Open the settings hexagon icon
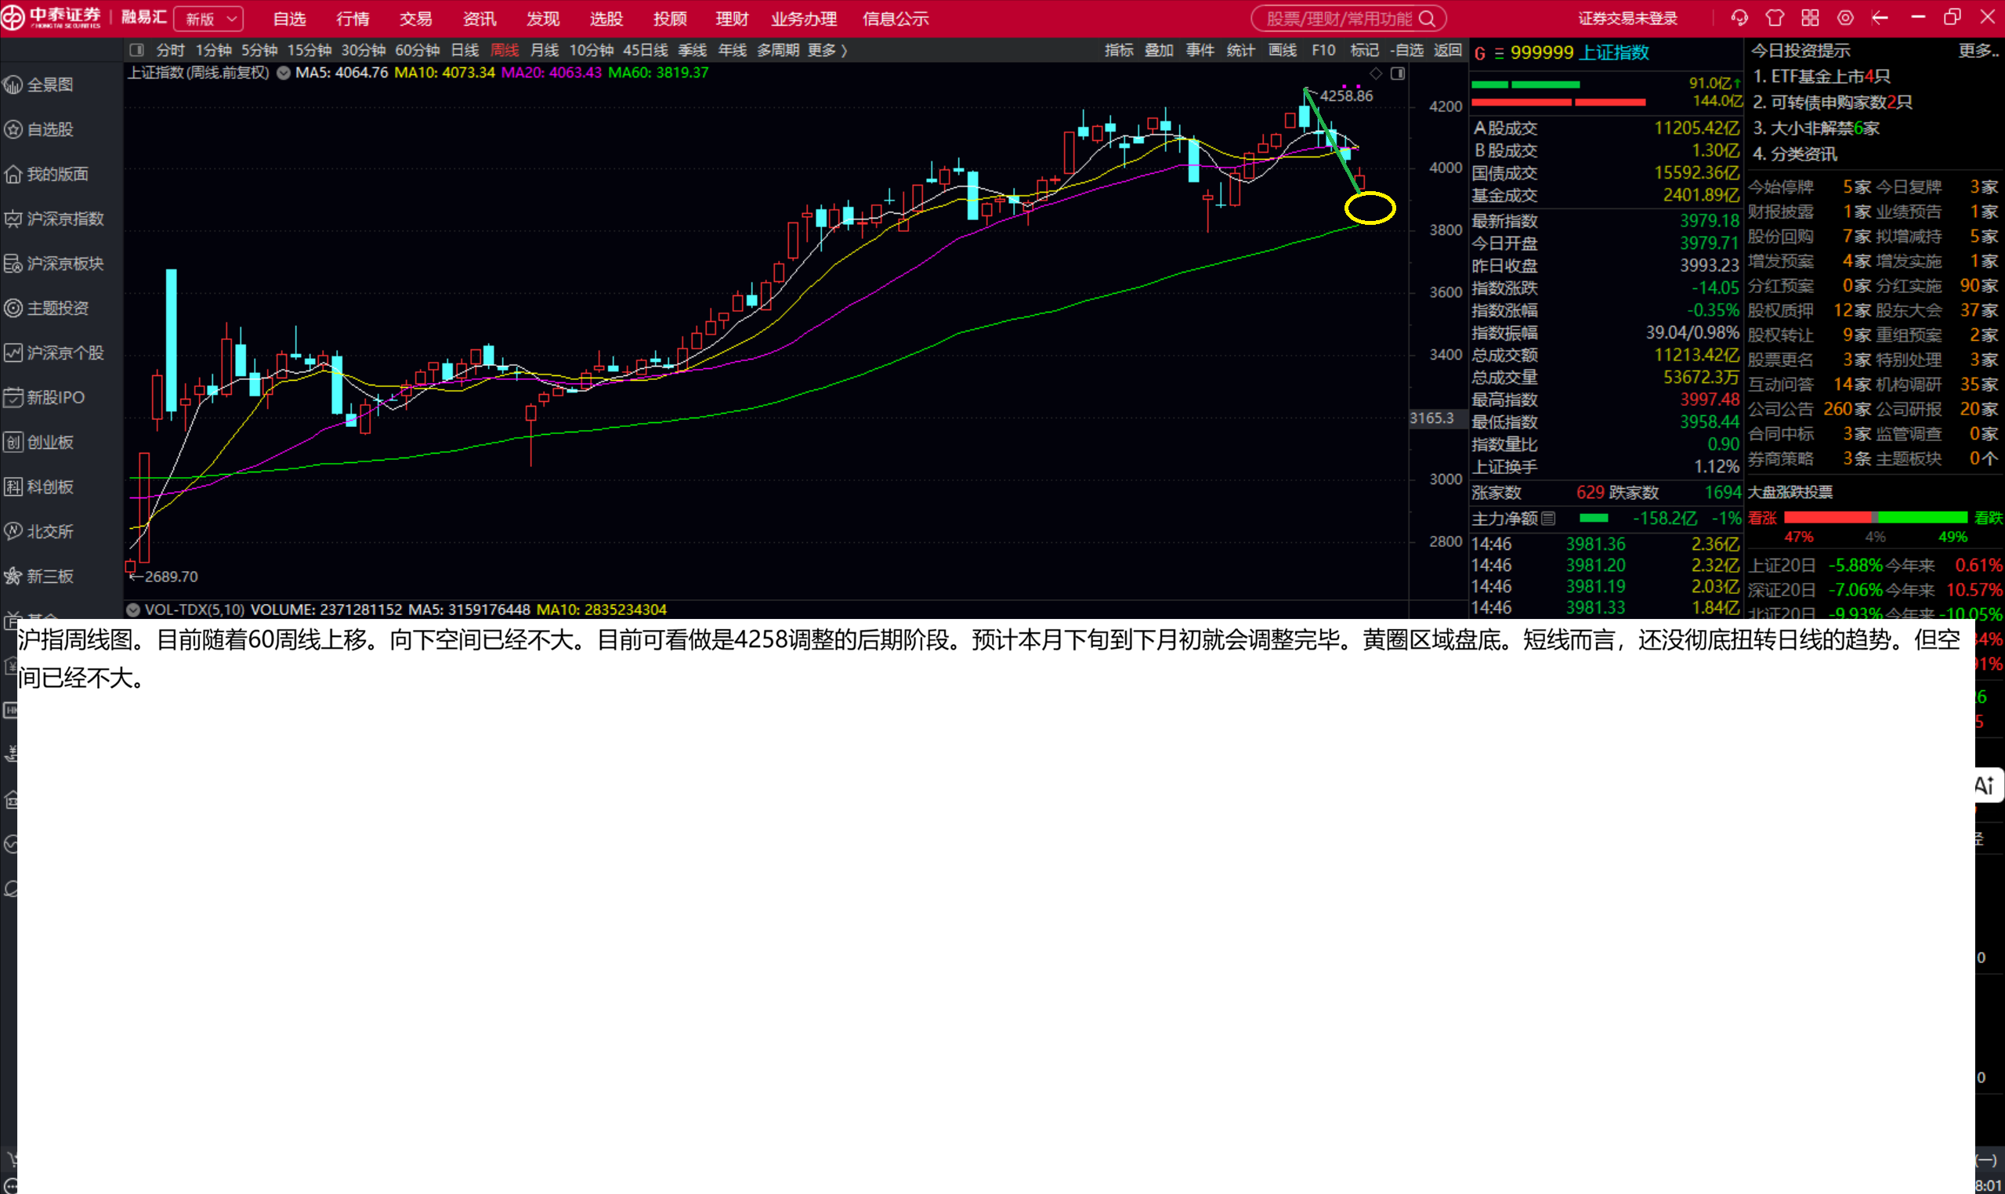The height and width of the screenshot is (1194, 2005). [1846, 18]
